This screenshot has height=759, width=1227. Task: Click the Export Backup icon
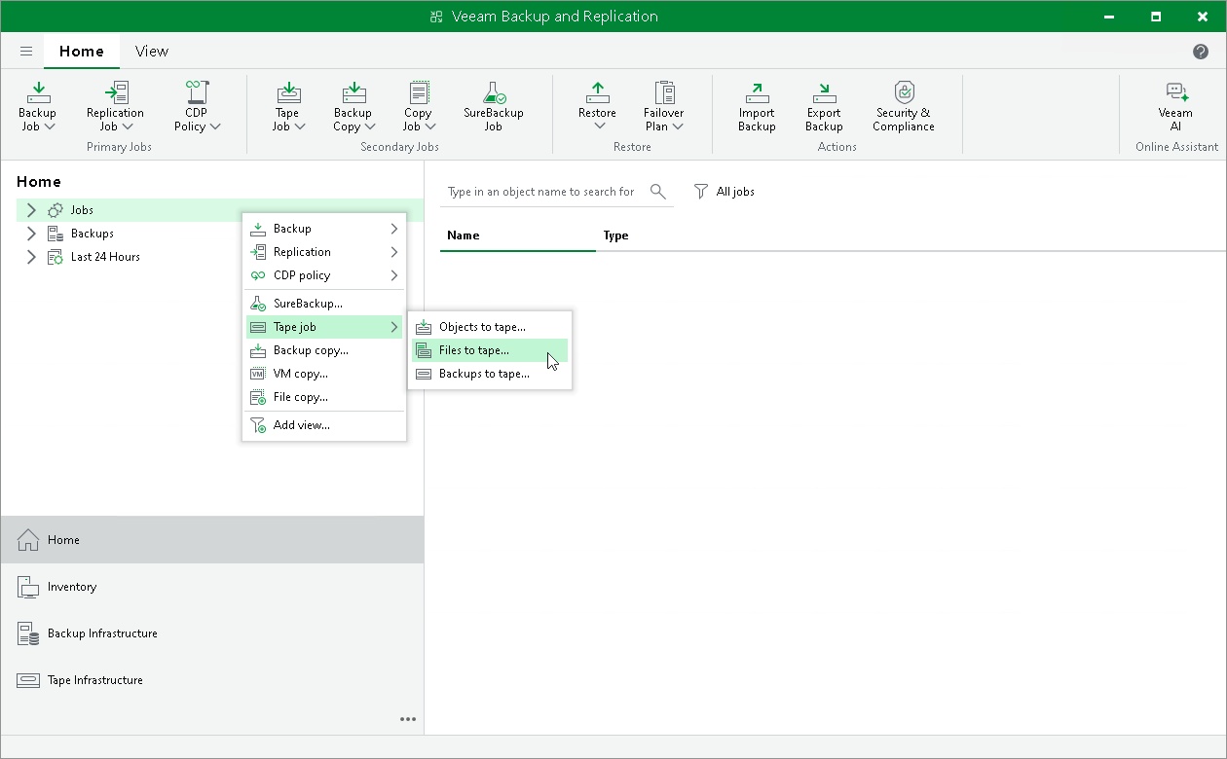pos(824,107)
